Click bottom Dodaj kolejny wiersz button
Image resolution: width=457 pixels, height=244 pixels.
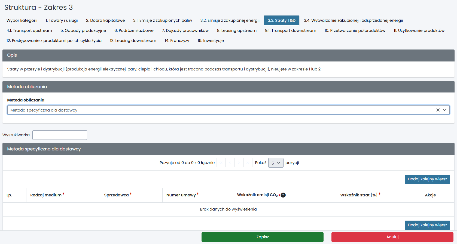coord(427,225)
